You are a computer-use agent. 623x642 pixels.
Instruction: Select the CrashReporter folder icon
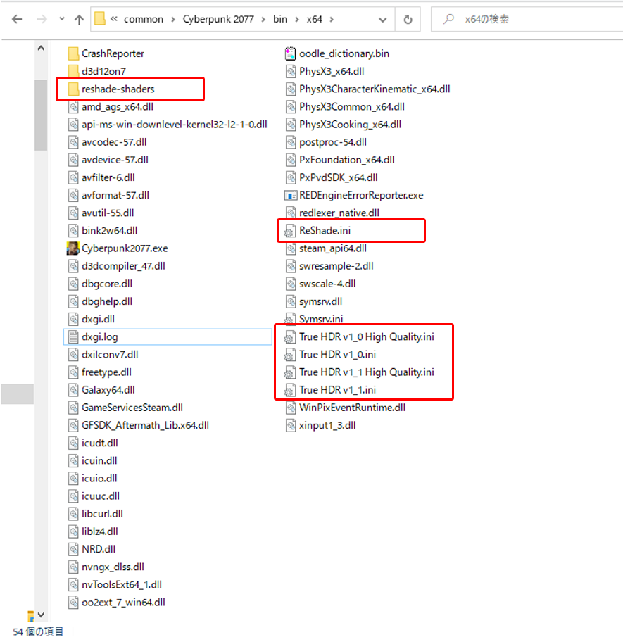coord(73,53)
